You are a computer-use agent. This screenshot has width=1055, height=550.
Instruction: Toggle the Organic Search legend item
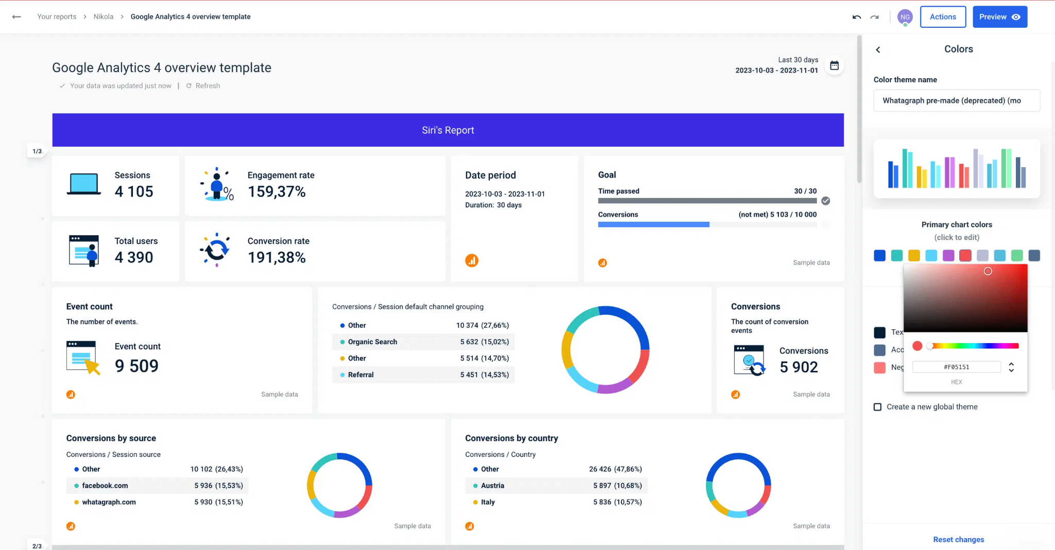[372, 342]
